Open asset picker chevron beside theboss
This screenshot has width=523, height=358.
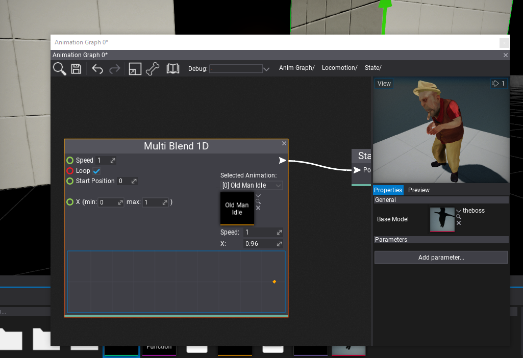point(459,211)
